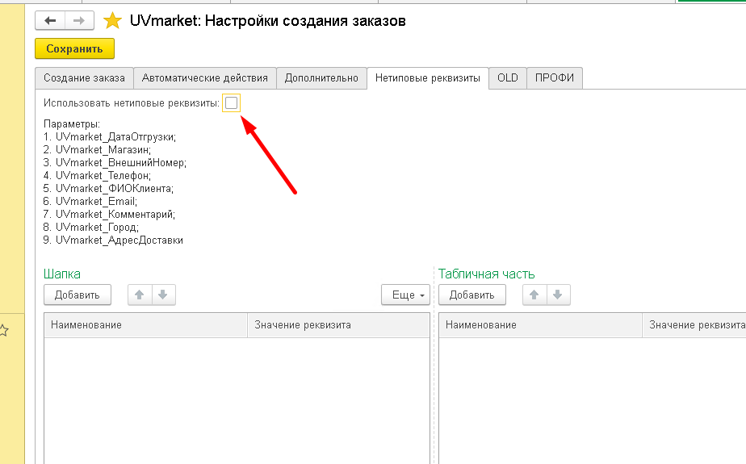Click the page title UVmarket: Настройки создания заказов

(267, 21)
